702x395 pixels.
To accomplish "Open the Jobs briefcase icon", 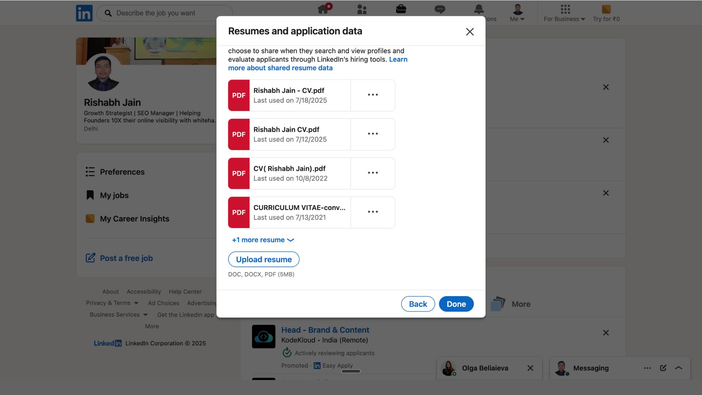I will [401, 10].
